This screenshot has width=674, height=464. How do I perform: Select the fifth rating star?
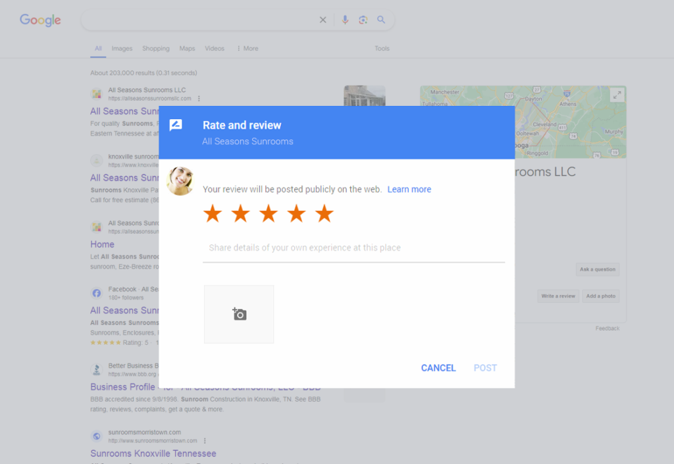(x=324, y=213)
